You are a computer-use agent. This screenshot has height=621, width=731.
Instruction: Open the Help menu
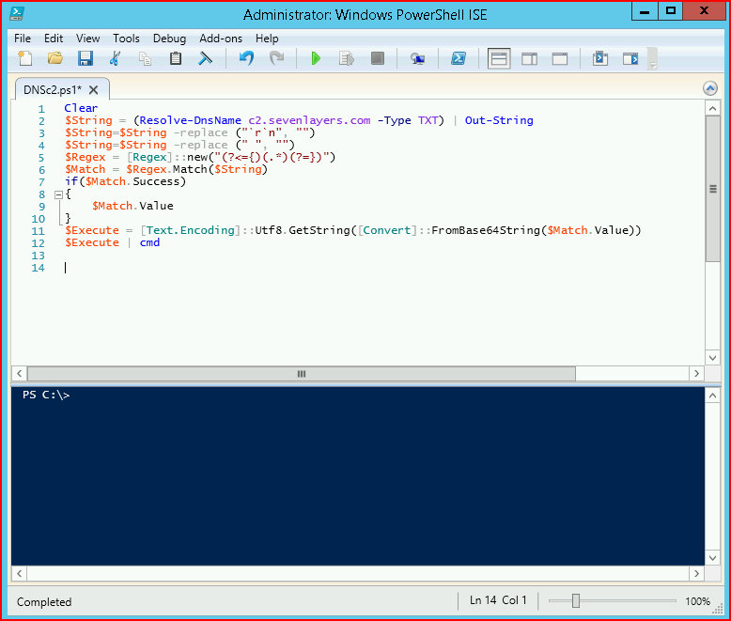pos(267,39)
